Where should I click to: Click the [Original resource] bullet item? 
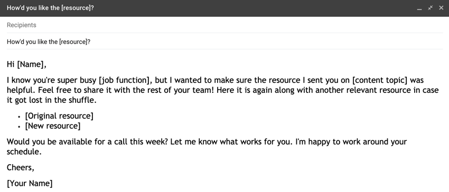(x=59, y=116)
